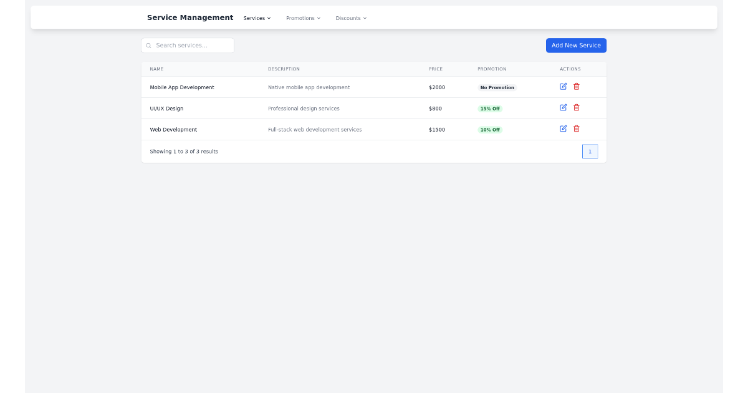This screenshot has height=393, width=748.
Task: Click the delete trash icon for Mobile App Development
Action: click(577, 87)
